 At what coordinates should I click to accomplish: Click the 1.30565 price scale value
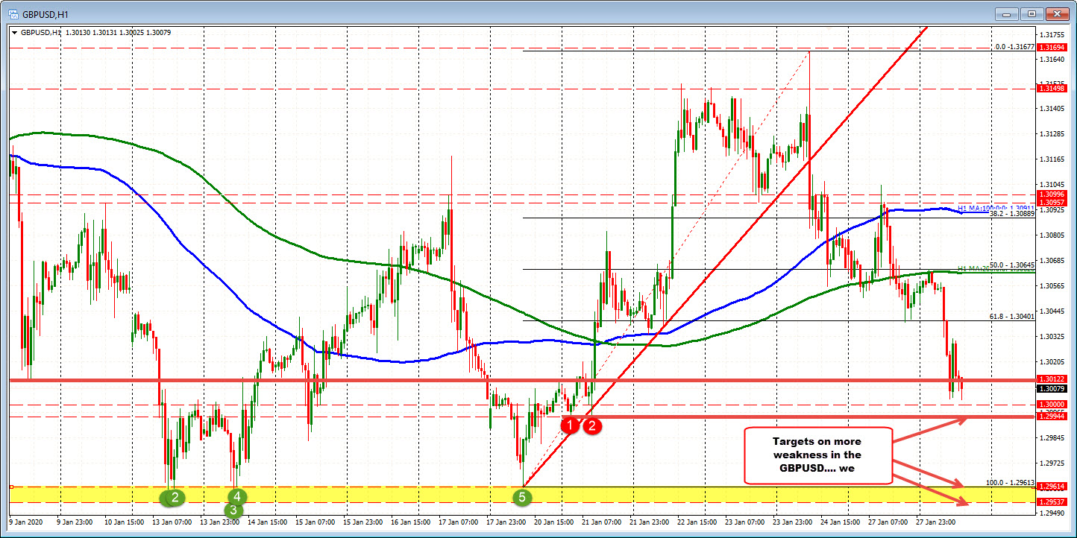pos(1054,286)
